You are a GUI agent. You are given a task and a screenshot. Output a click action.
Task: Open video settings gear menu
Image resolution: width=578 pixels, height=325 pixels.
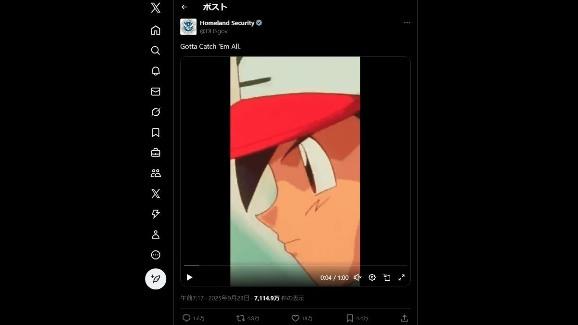(372, 277)
